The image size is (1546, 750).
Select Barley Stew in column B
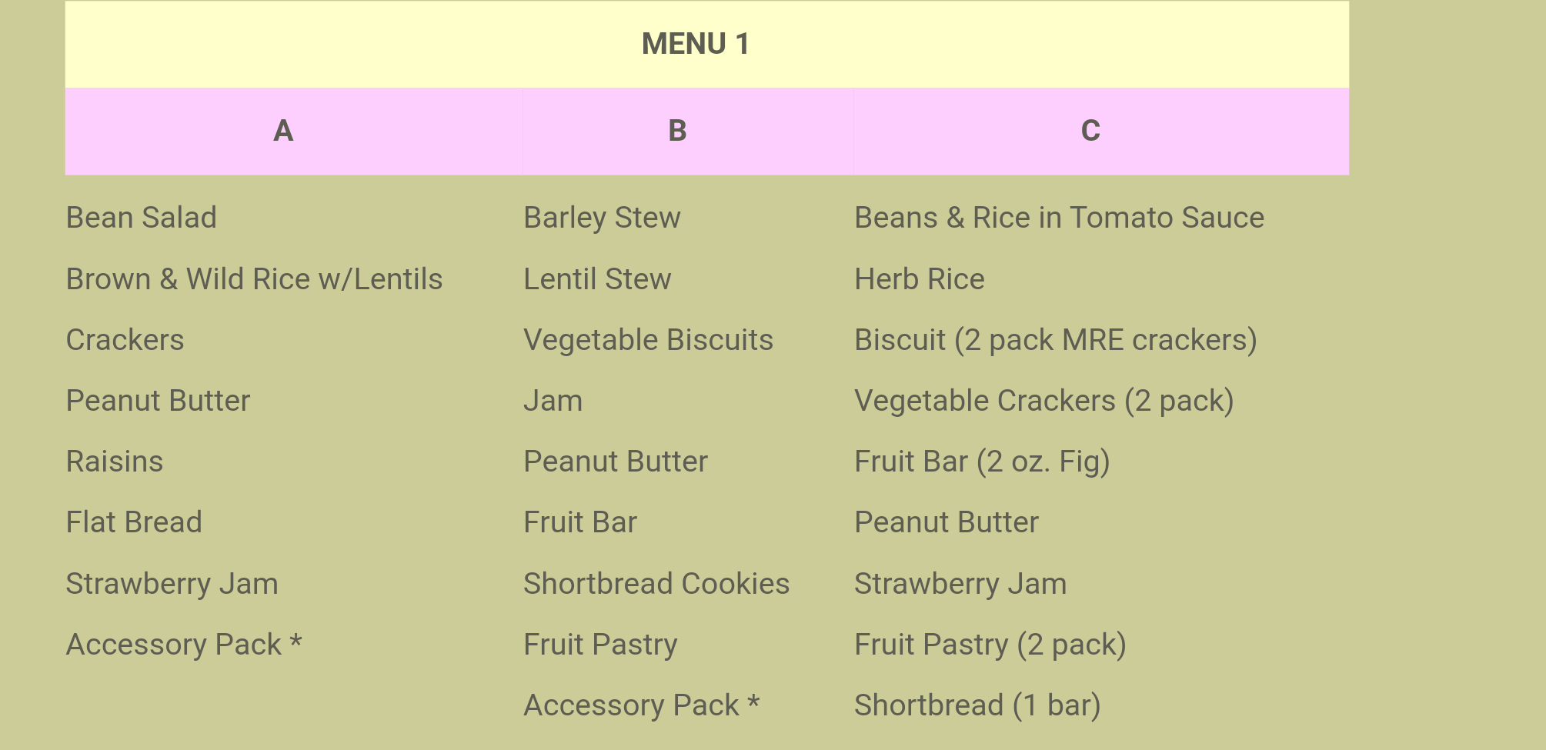(x=602, y=218)
